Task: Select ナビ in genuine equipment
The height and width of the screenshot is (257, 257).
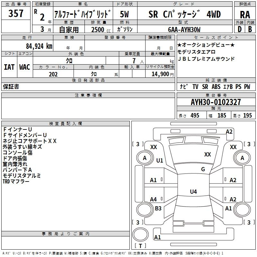Action: point(184,87)
